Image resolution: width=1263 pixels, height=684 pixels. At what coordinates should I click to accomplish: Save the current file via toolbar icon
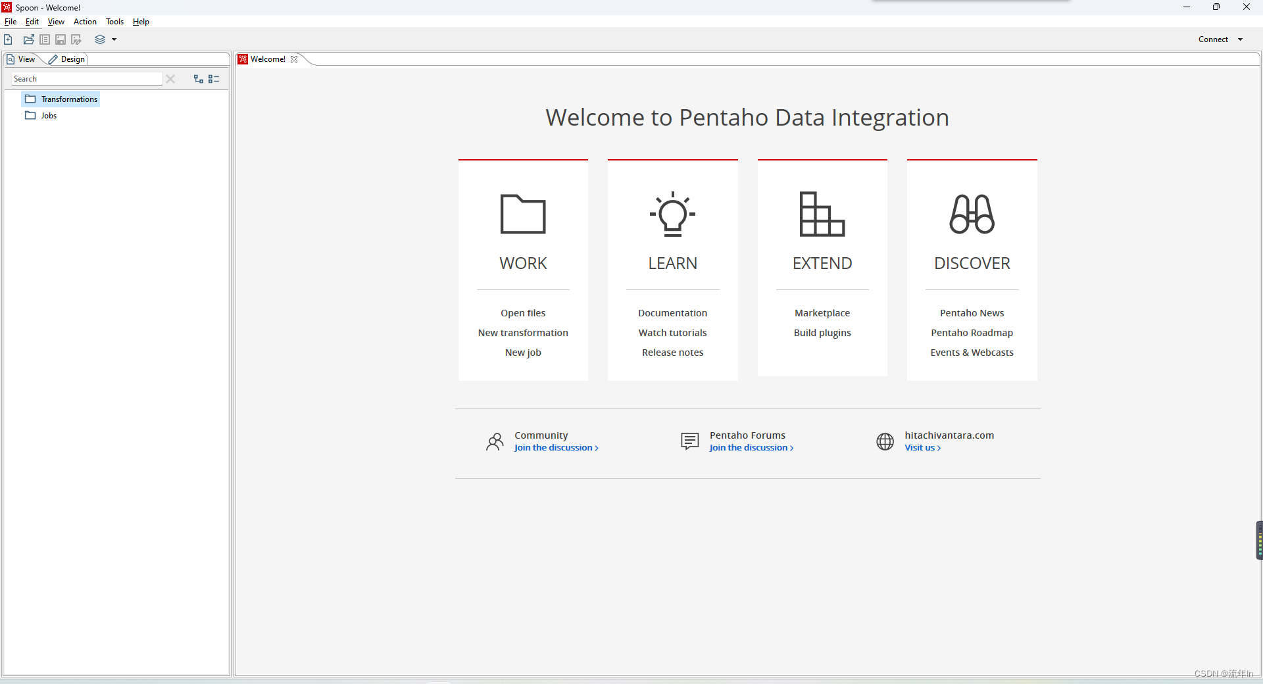tap(61, 39)
